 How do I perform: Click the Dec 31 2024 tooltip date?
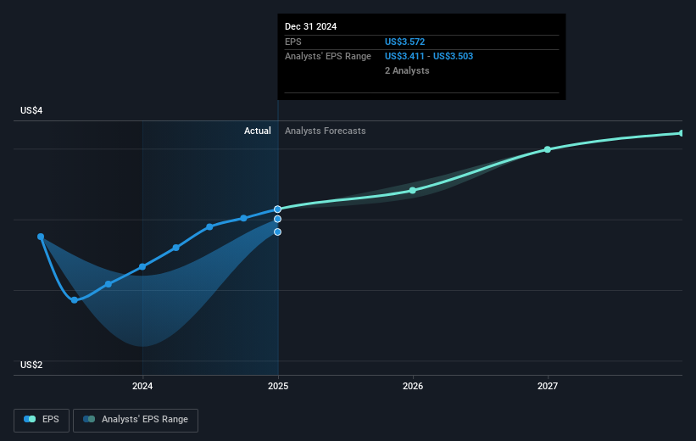pyautogui.click(x=311, y=26)
